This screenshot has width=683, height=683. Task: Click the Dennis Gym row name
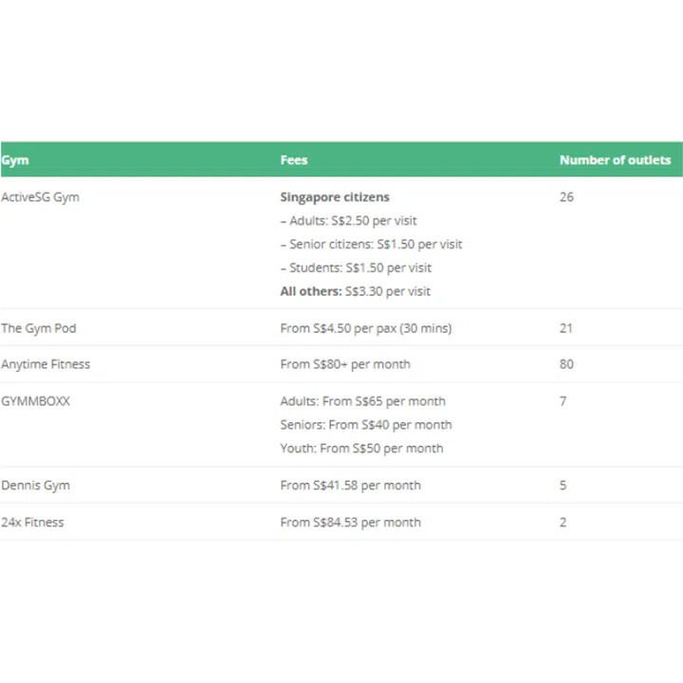[x=36, y=485]
